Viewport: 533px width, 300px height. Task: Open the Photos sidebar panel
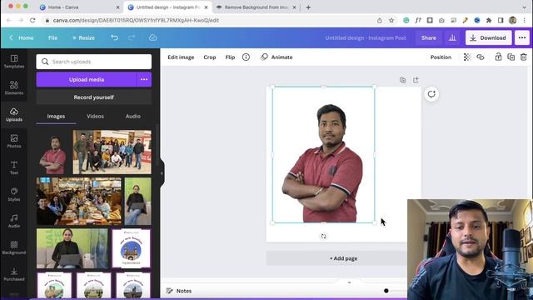click(14, 141)
